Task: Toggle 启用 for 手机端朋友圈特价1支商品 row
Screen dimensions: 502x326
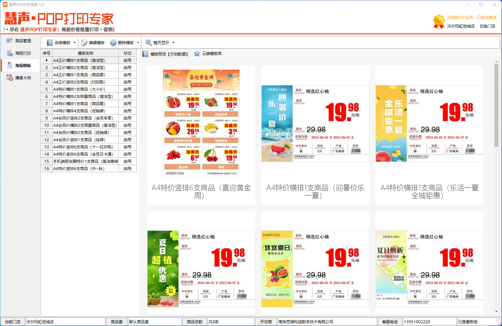Action: pos(127,161)
